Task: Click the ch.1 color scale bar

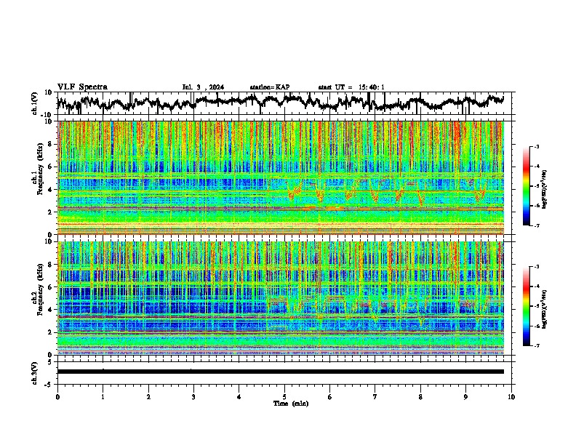Action: (526, 186)
